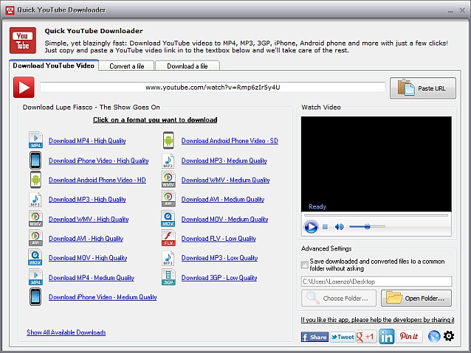Click WMV icon for High Quality
The width and height of the screenshot is (471, 353).
pyautogui.click(x=35, y=219)
